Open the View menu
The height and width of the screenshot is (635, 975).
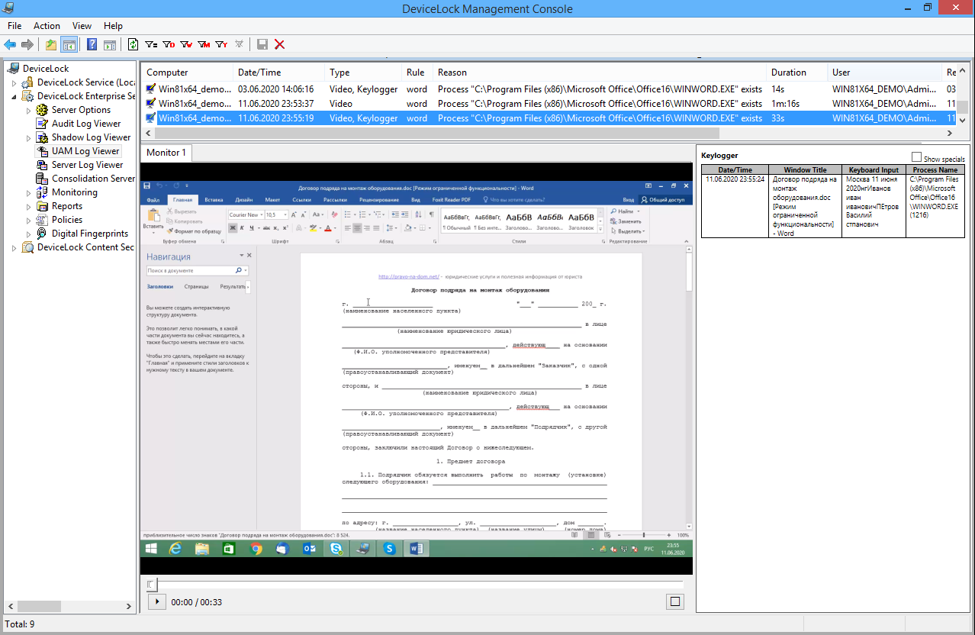pyautogui.click(x=82, y=26)
